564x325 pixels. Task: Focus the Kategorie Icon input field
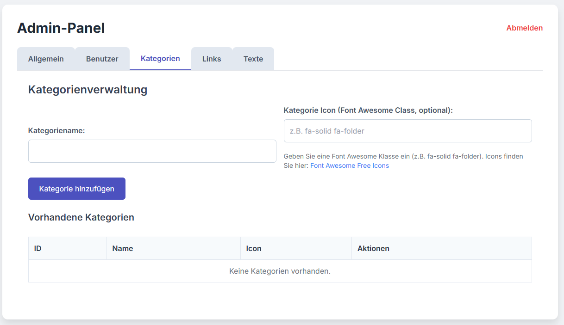[407, 131]
